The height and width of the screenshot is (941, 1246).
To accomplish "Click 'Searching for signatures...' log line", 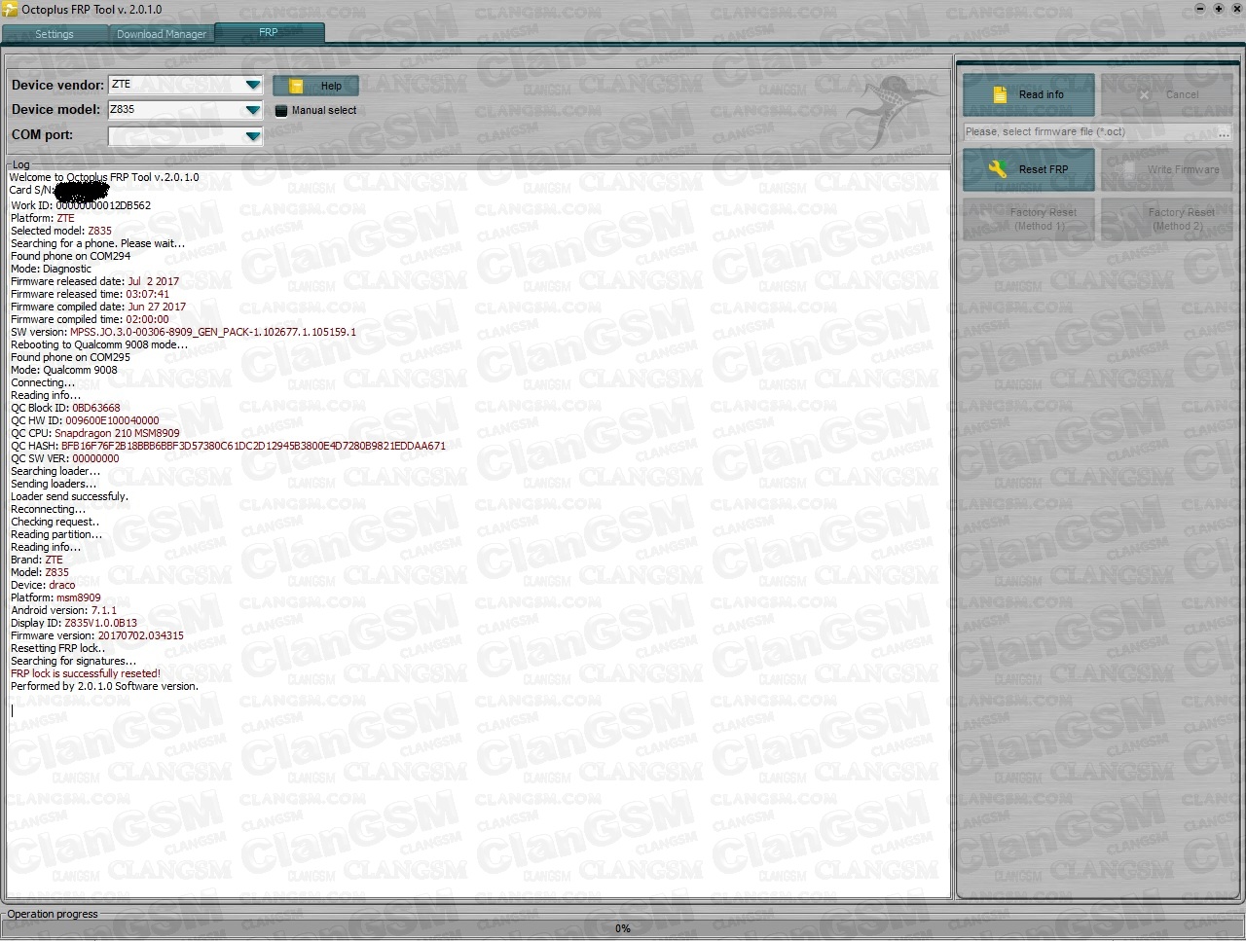I will coord(74,661).
